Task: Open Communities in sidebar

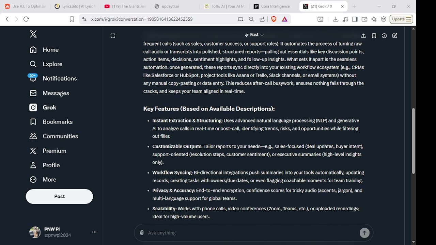Action: click(x=54, y=136)
